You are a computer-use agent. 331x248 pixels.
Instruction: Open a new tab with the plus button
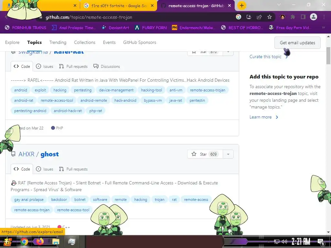[x=242, y=5]
